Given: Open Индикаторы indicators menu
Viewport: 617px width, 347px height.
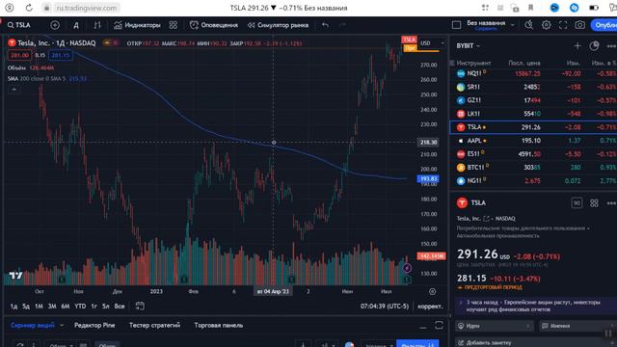Looking at the screenshot, I should click(137, 25).
